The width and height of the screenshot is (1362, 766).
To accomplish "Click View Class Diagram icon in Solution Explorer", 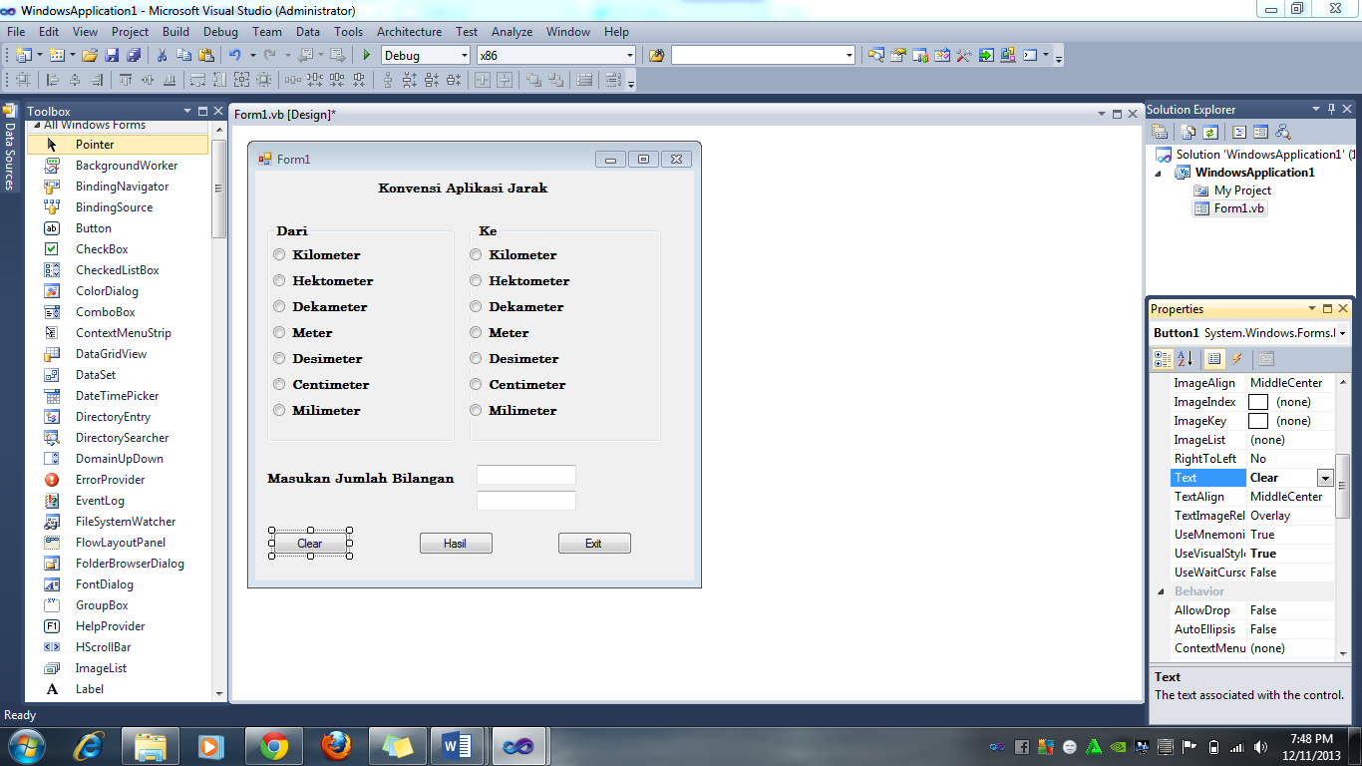I will pyautogui.click(x=1283, y=132).
